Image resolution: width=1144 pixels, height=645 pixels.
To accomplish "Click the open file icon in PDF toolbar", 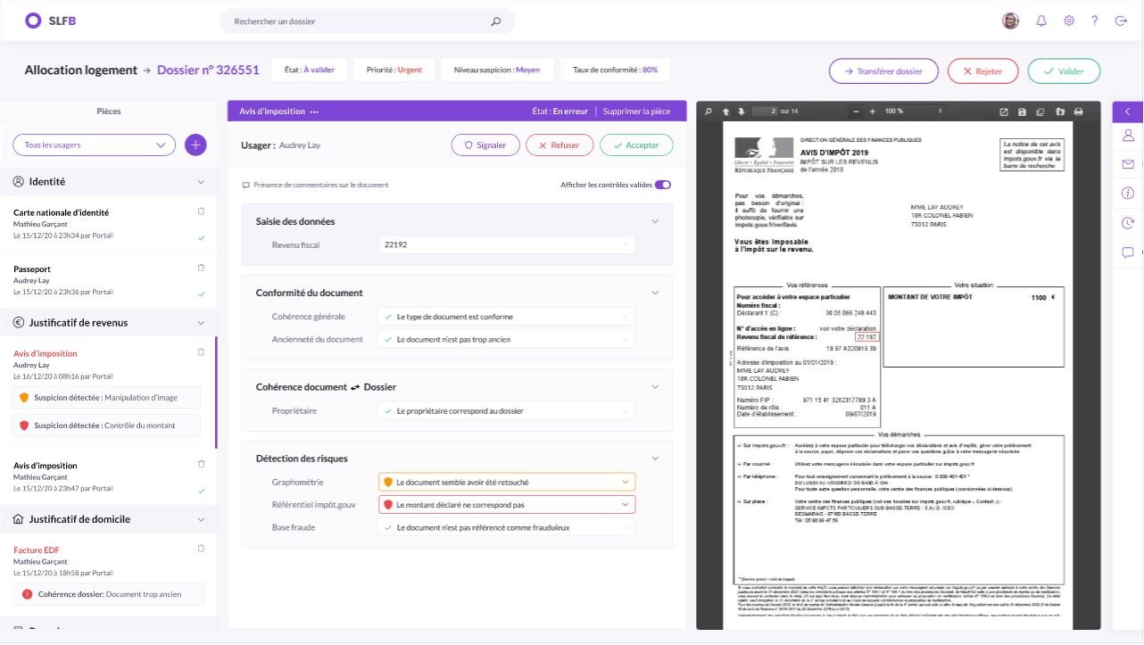I will (1060, 112).
